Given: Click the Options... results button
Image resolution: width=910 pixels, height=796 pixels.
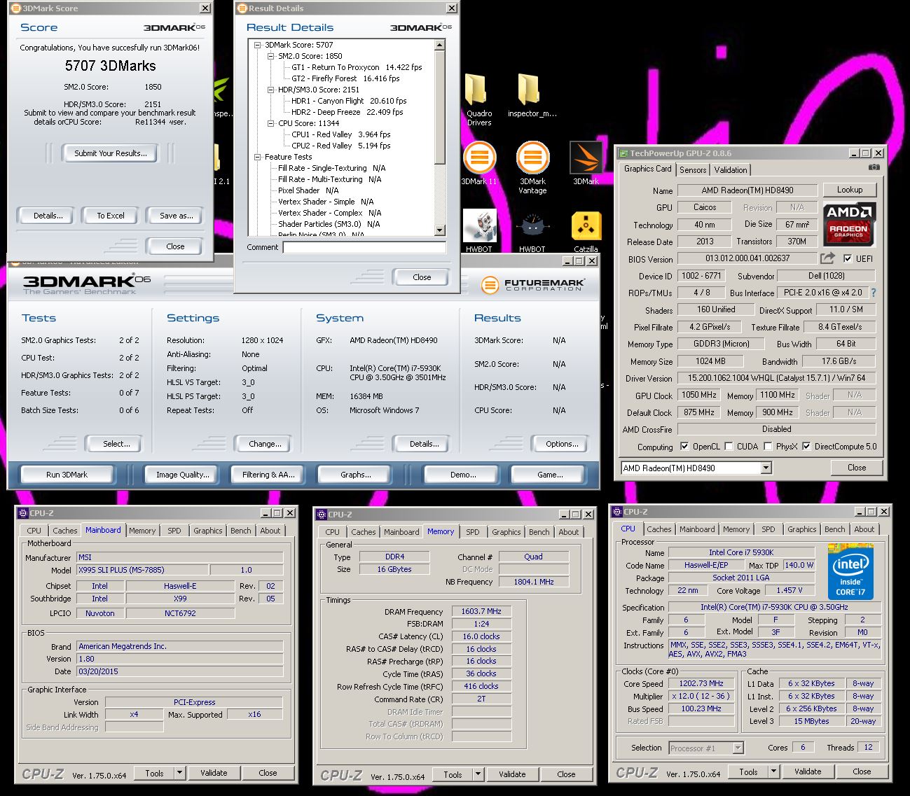Looking at the screenshot, I should coord(563,444).
